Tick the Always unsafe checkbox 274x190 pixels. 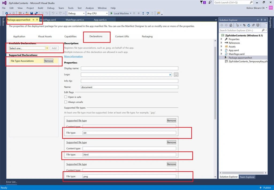66,102
